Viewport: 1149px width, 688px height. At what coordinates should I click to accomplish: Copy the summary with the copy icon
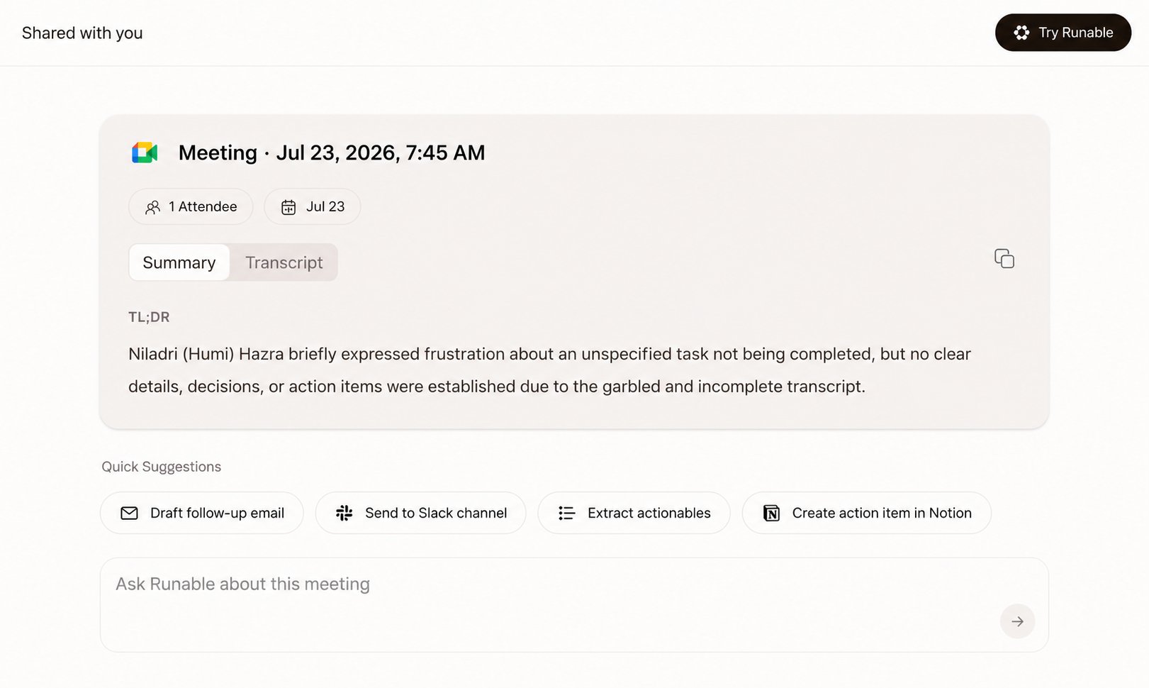[x=1004, y=258]
